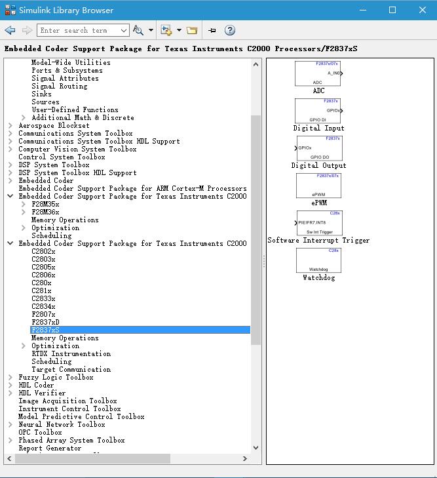The width and height of the screenshot is (437, 478).
Task: Open the search term history dropdown
Action: [124, 30]
